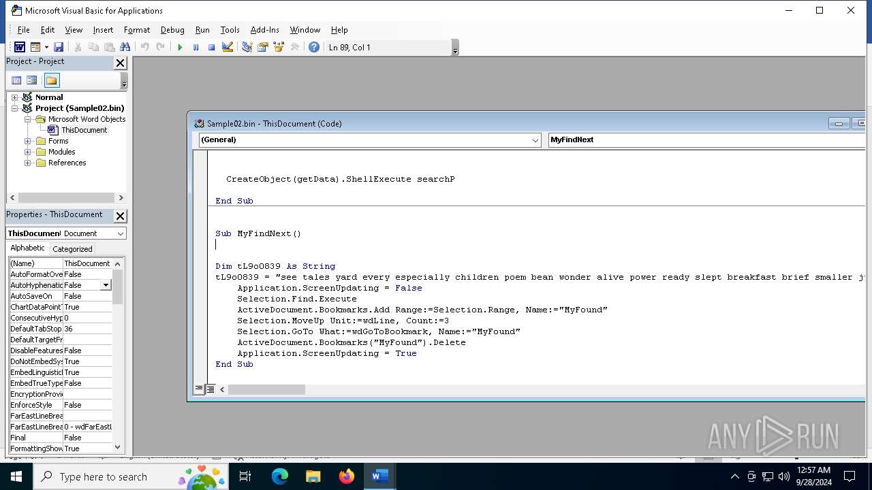Open the Tools menu
This screenshot has width=872, height=490.
[230, 30]
